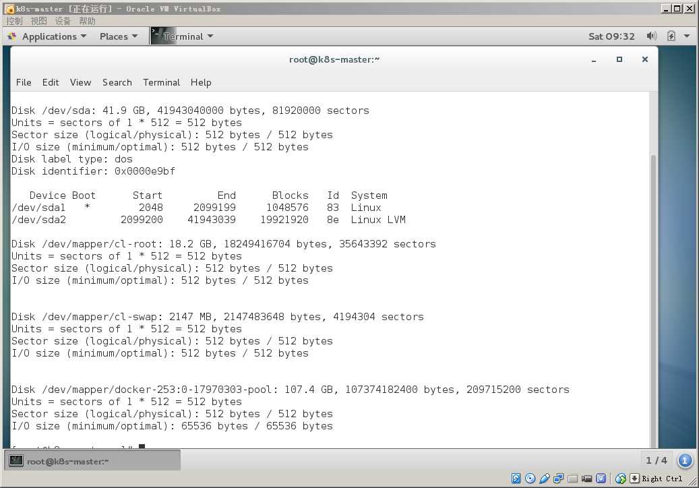Click the 1 / 4 workspace switcher
Viewport: 699px width, 488px height.
(x=657, y=460)
